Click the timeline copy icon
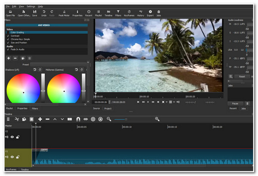 (24, 119)
